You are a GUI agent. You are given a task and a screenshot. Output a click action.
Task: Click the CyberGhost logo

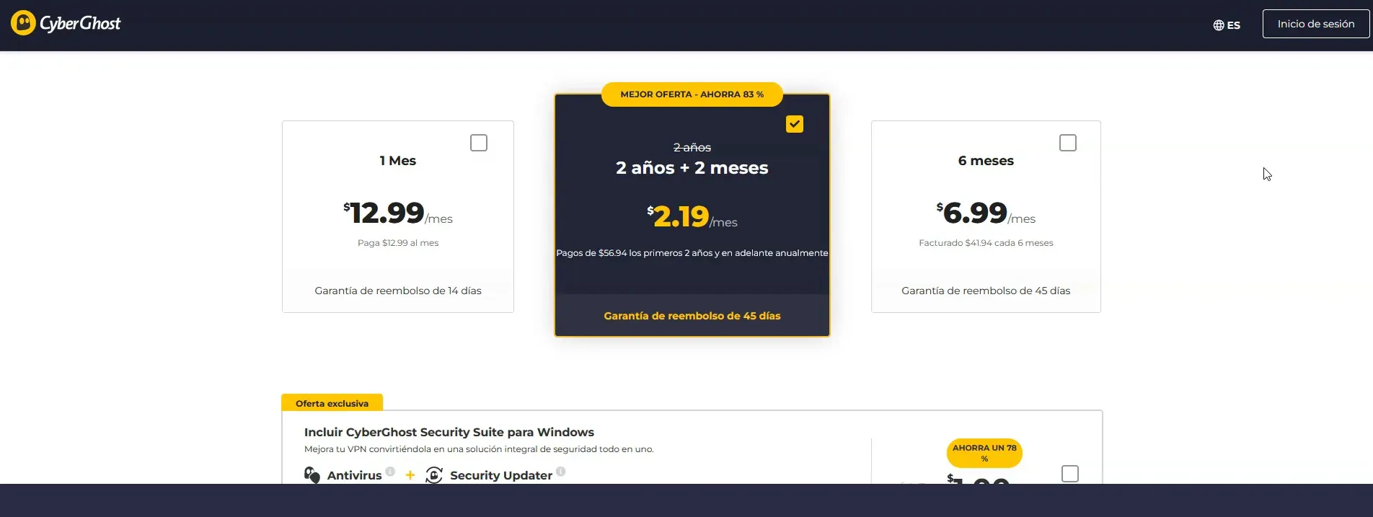(x=66, y=23)
